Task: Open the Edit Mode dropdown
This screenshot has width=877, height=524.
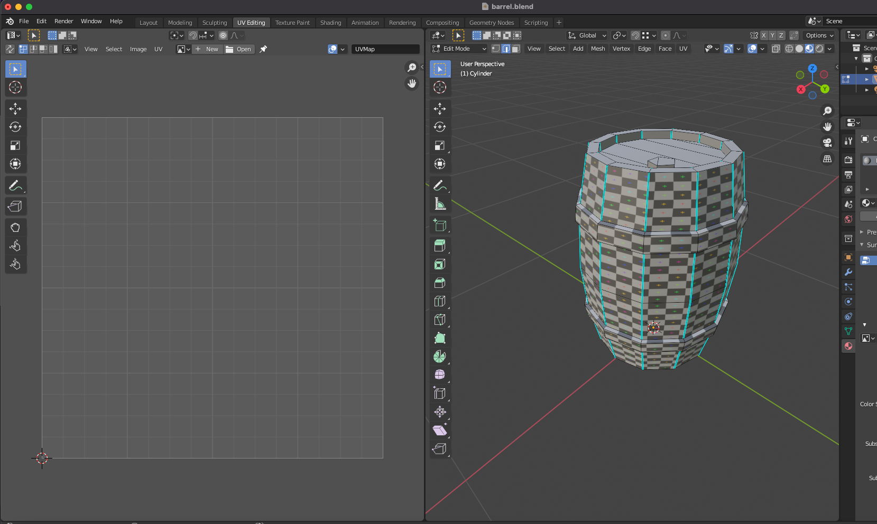Action: (x=459, y=49)
